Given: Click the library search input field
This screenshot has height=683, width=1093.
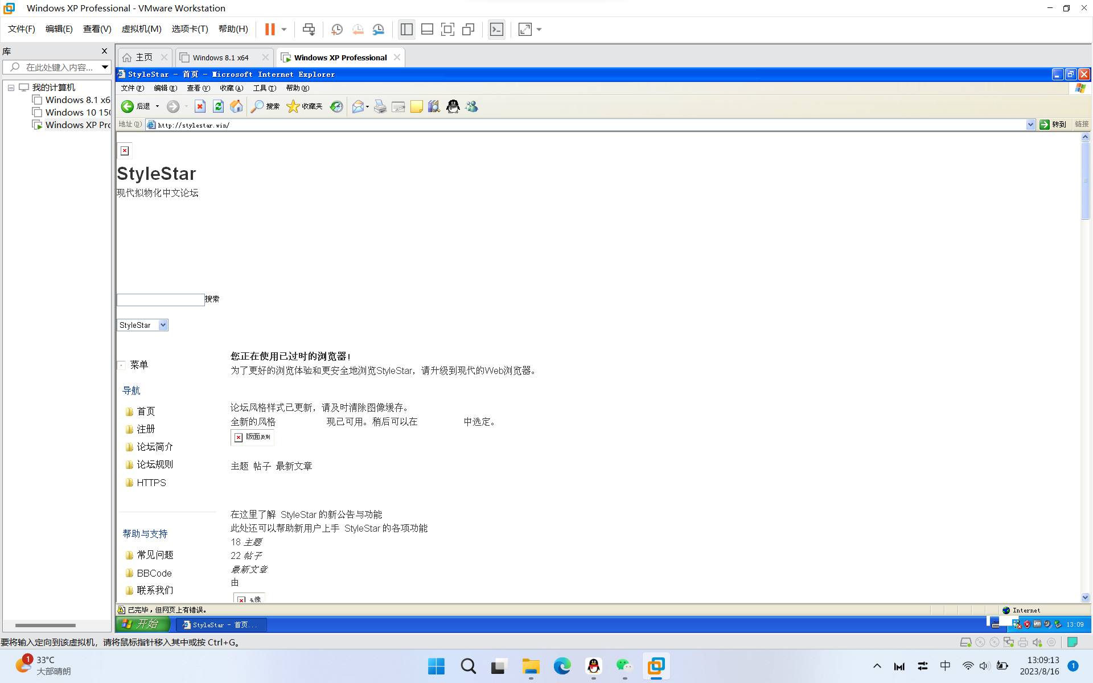Looking at the screenshot, I should click(57, 67).
